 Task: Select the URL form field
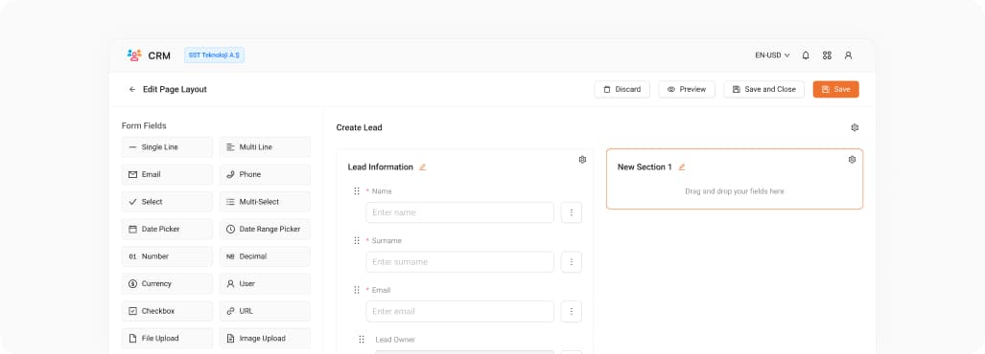click(265, 311)
